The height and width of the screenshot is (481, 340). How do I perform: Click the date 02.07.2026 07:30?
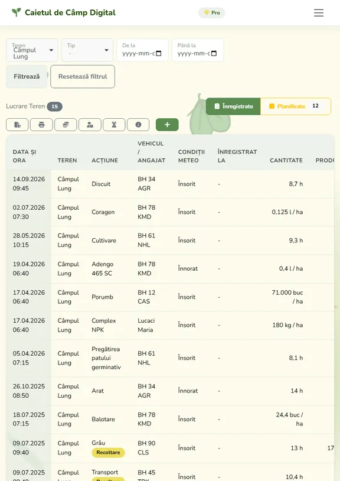pos(29,212)
